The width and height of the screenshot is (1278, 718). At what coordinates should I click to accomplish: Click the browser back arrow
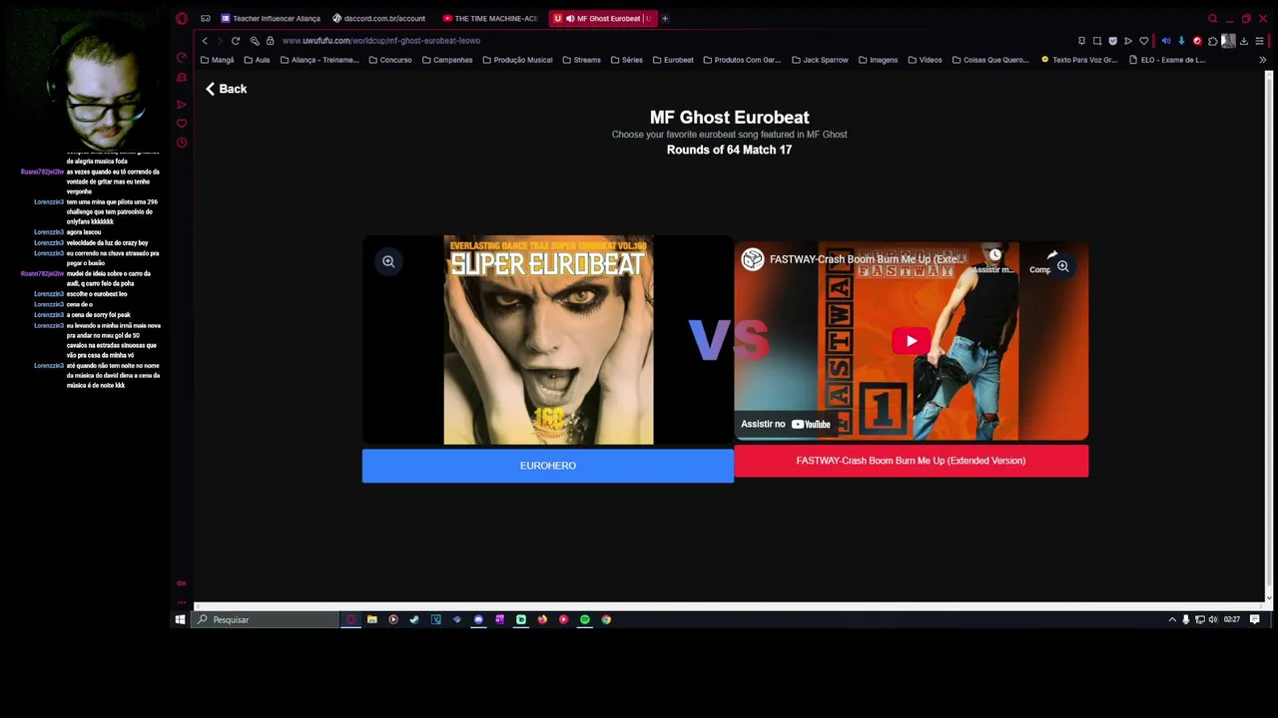pos(205,41)
